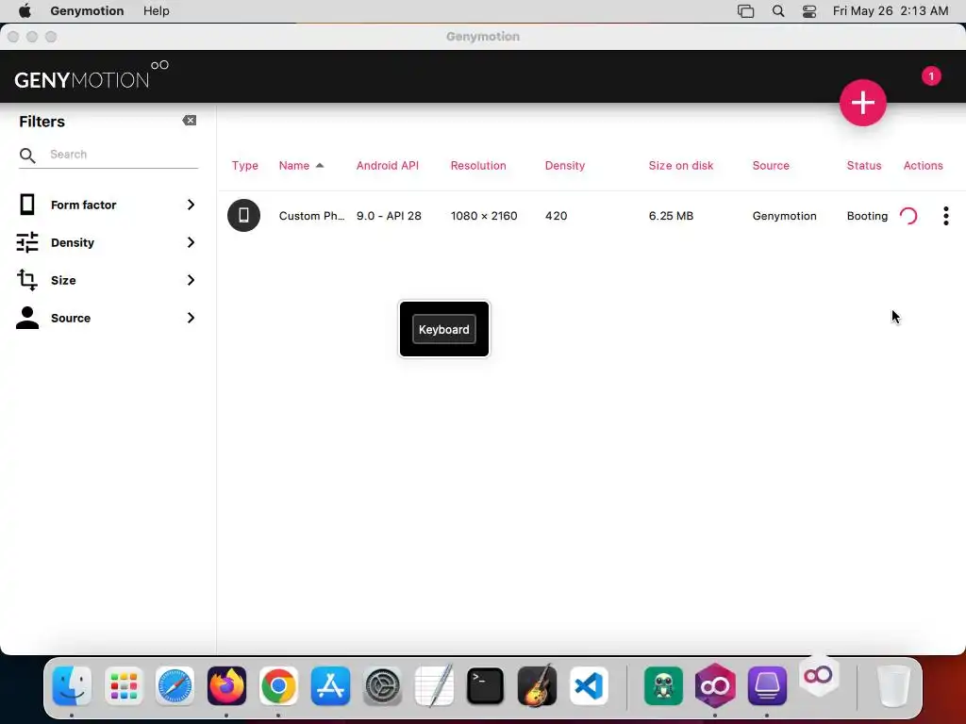Sort by the Status column header

864,166
